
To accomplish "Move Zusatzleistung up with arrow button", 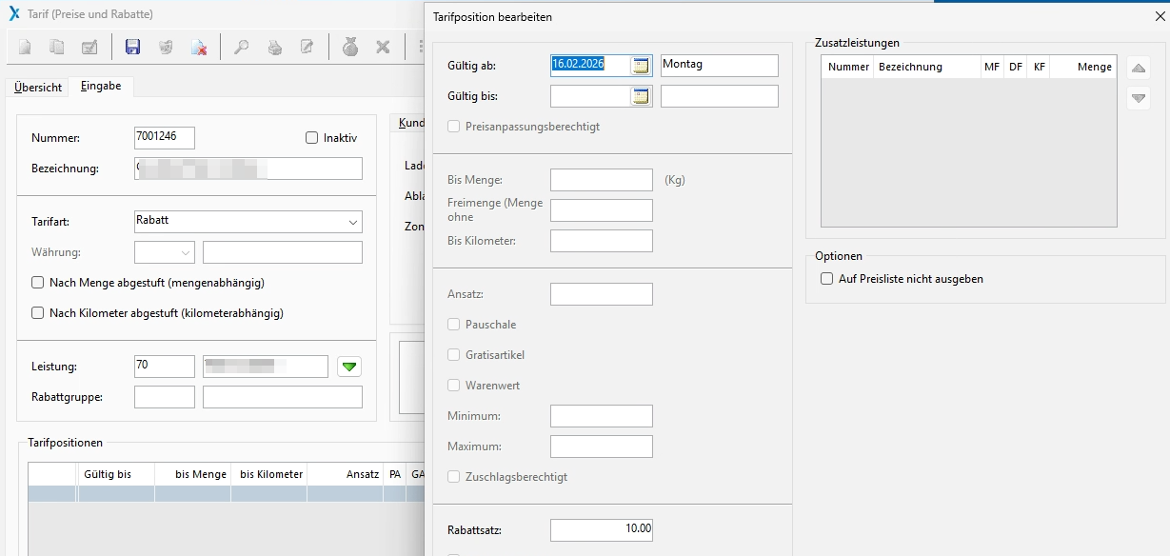I will (x=1138, y=69).
